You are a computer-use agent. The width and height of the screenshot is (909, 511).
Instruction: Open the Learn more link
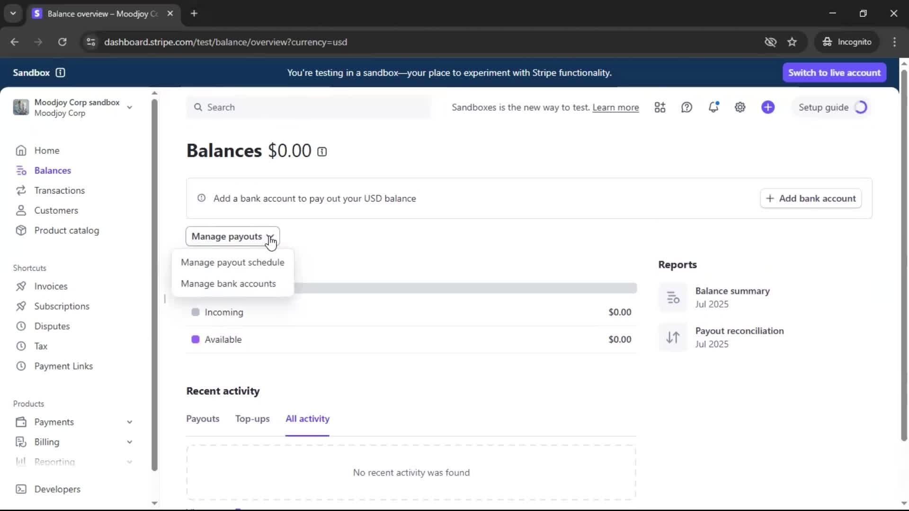pos(615,107)
